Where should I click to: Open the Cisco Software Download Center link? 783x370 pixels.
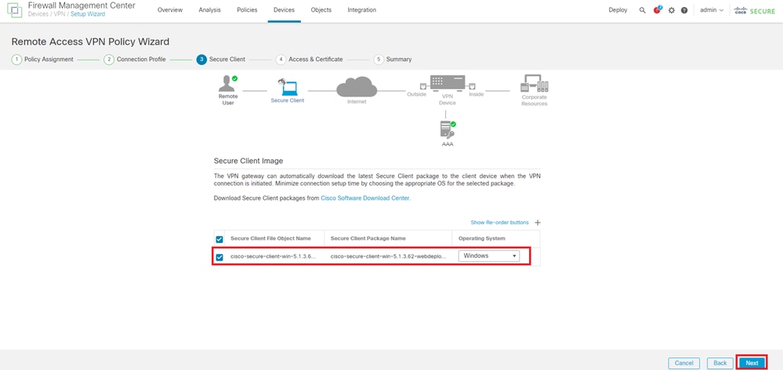(365, 198)
